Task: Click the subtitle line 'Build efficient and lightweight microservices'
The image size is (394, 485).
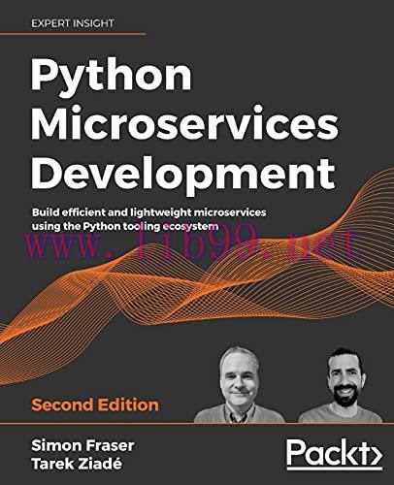Action: click(x=148, y=212)
